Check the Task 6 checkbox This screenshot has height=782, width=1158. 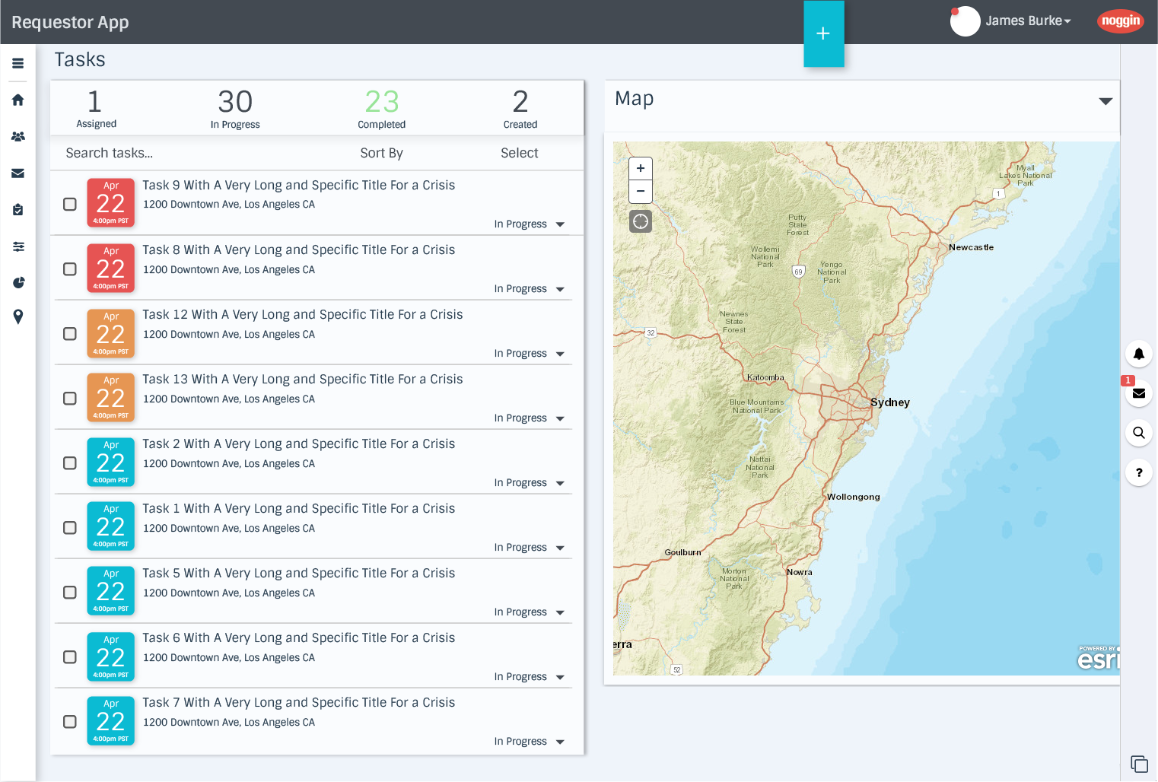click(x=70, y=656)
